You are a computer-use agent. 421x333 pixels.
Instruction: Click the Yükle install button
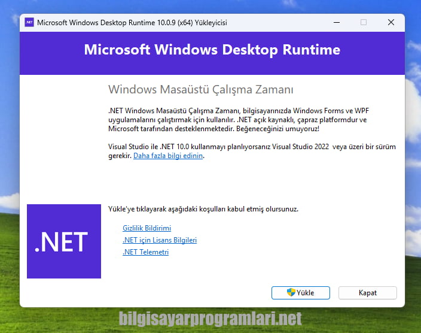coord(300,293)
